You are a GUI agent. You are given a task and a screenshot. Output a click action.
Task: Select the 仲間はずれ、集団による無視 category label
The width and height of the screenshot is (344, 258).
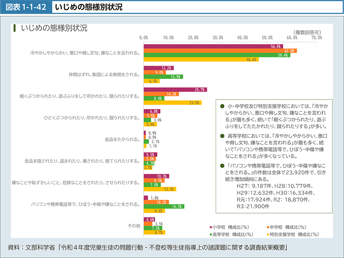point(104,75)
